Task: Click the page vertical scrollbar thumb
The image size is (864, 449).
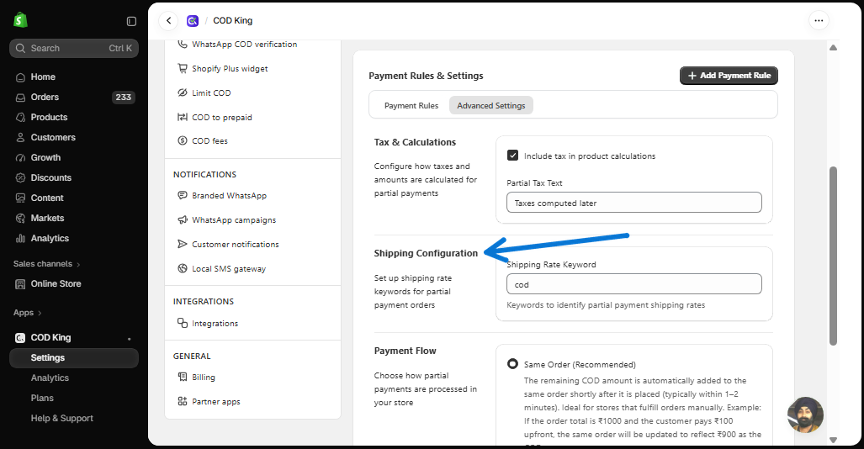Action: (833, 256)
